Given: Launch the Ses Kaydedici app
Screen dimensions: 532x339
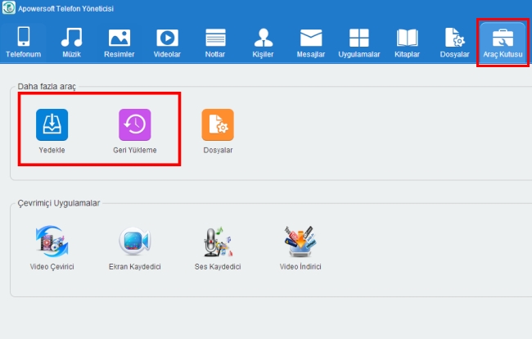Looking at the screenshot, I should tap(218, 248).
